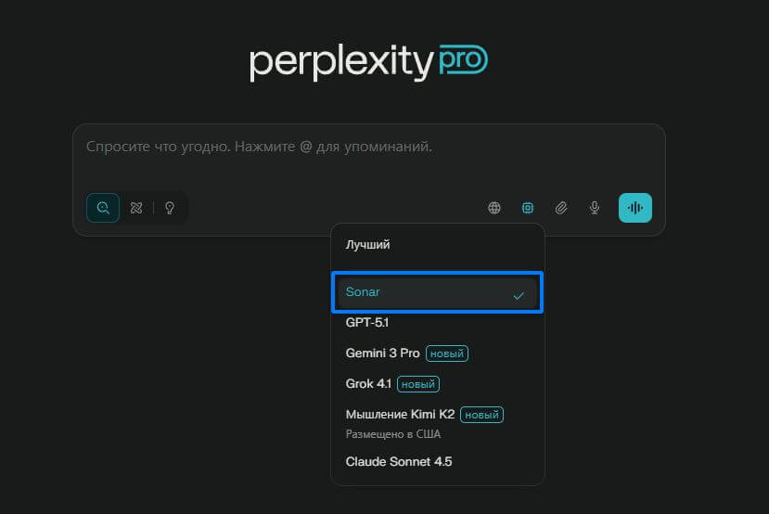Switch to Claude Sonnet 4.5
Screen dimensions: 769x514
coord(399,461)
